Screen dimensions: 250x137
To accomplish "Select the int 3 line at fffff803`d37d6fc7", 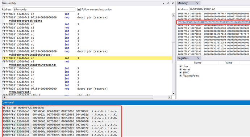I will pyautogui.click(x=87, y=14).
